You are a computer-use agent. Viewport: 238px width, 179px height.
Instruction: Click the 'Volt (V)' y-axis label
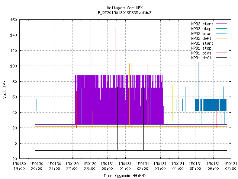(x=4, y=89)
